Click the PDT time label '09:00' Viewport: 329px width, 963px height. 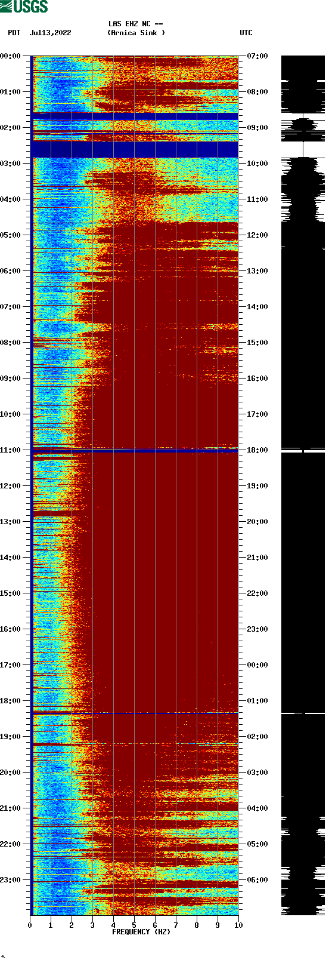(10, 379)
